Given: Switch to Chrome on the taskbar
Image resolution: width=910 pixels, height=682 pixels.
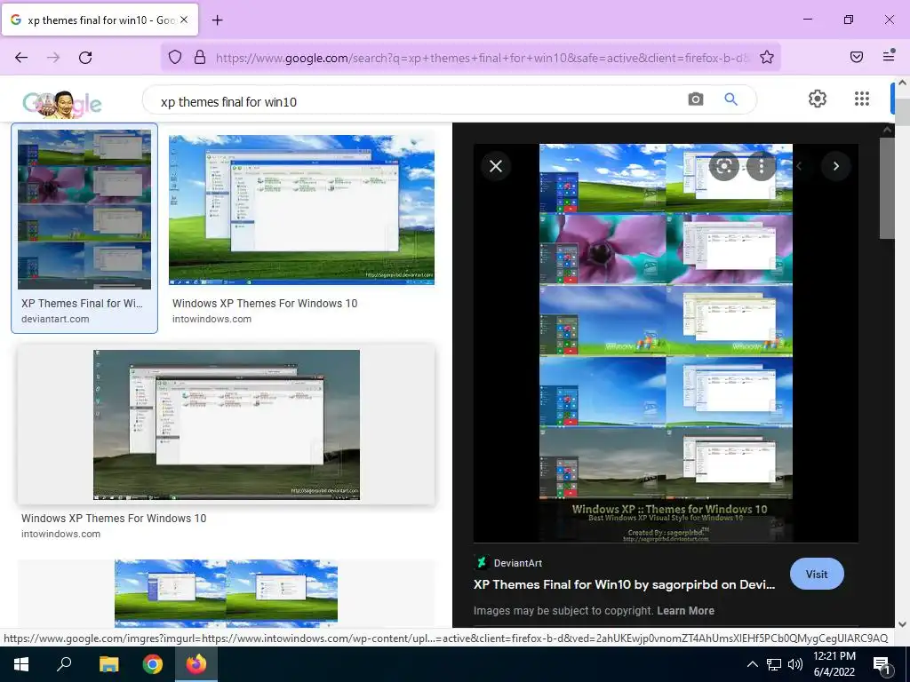Looking at the screenshot, I should (x=153, y=664).
